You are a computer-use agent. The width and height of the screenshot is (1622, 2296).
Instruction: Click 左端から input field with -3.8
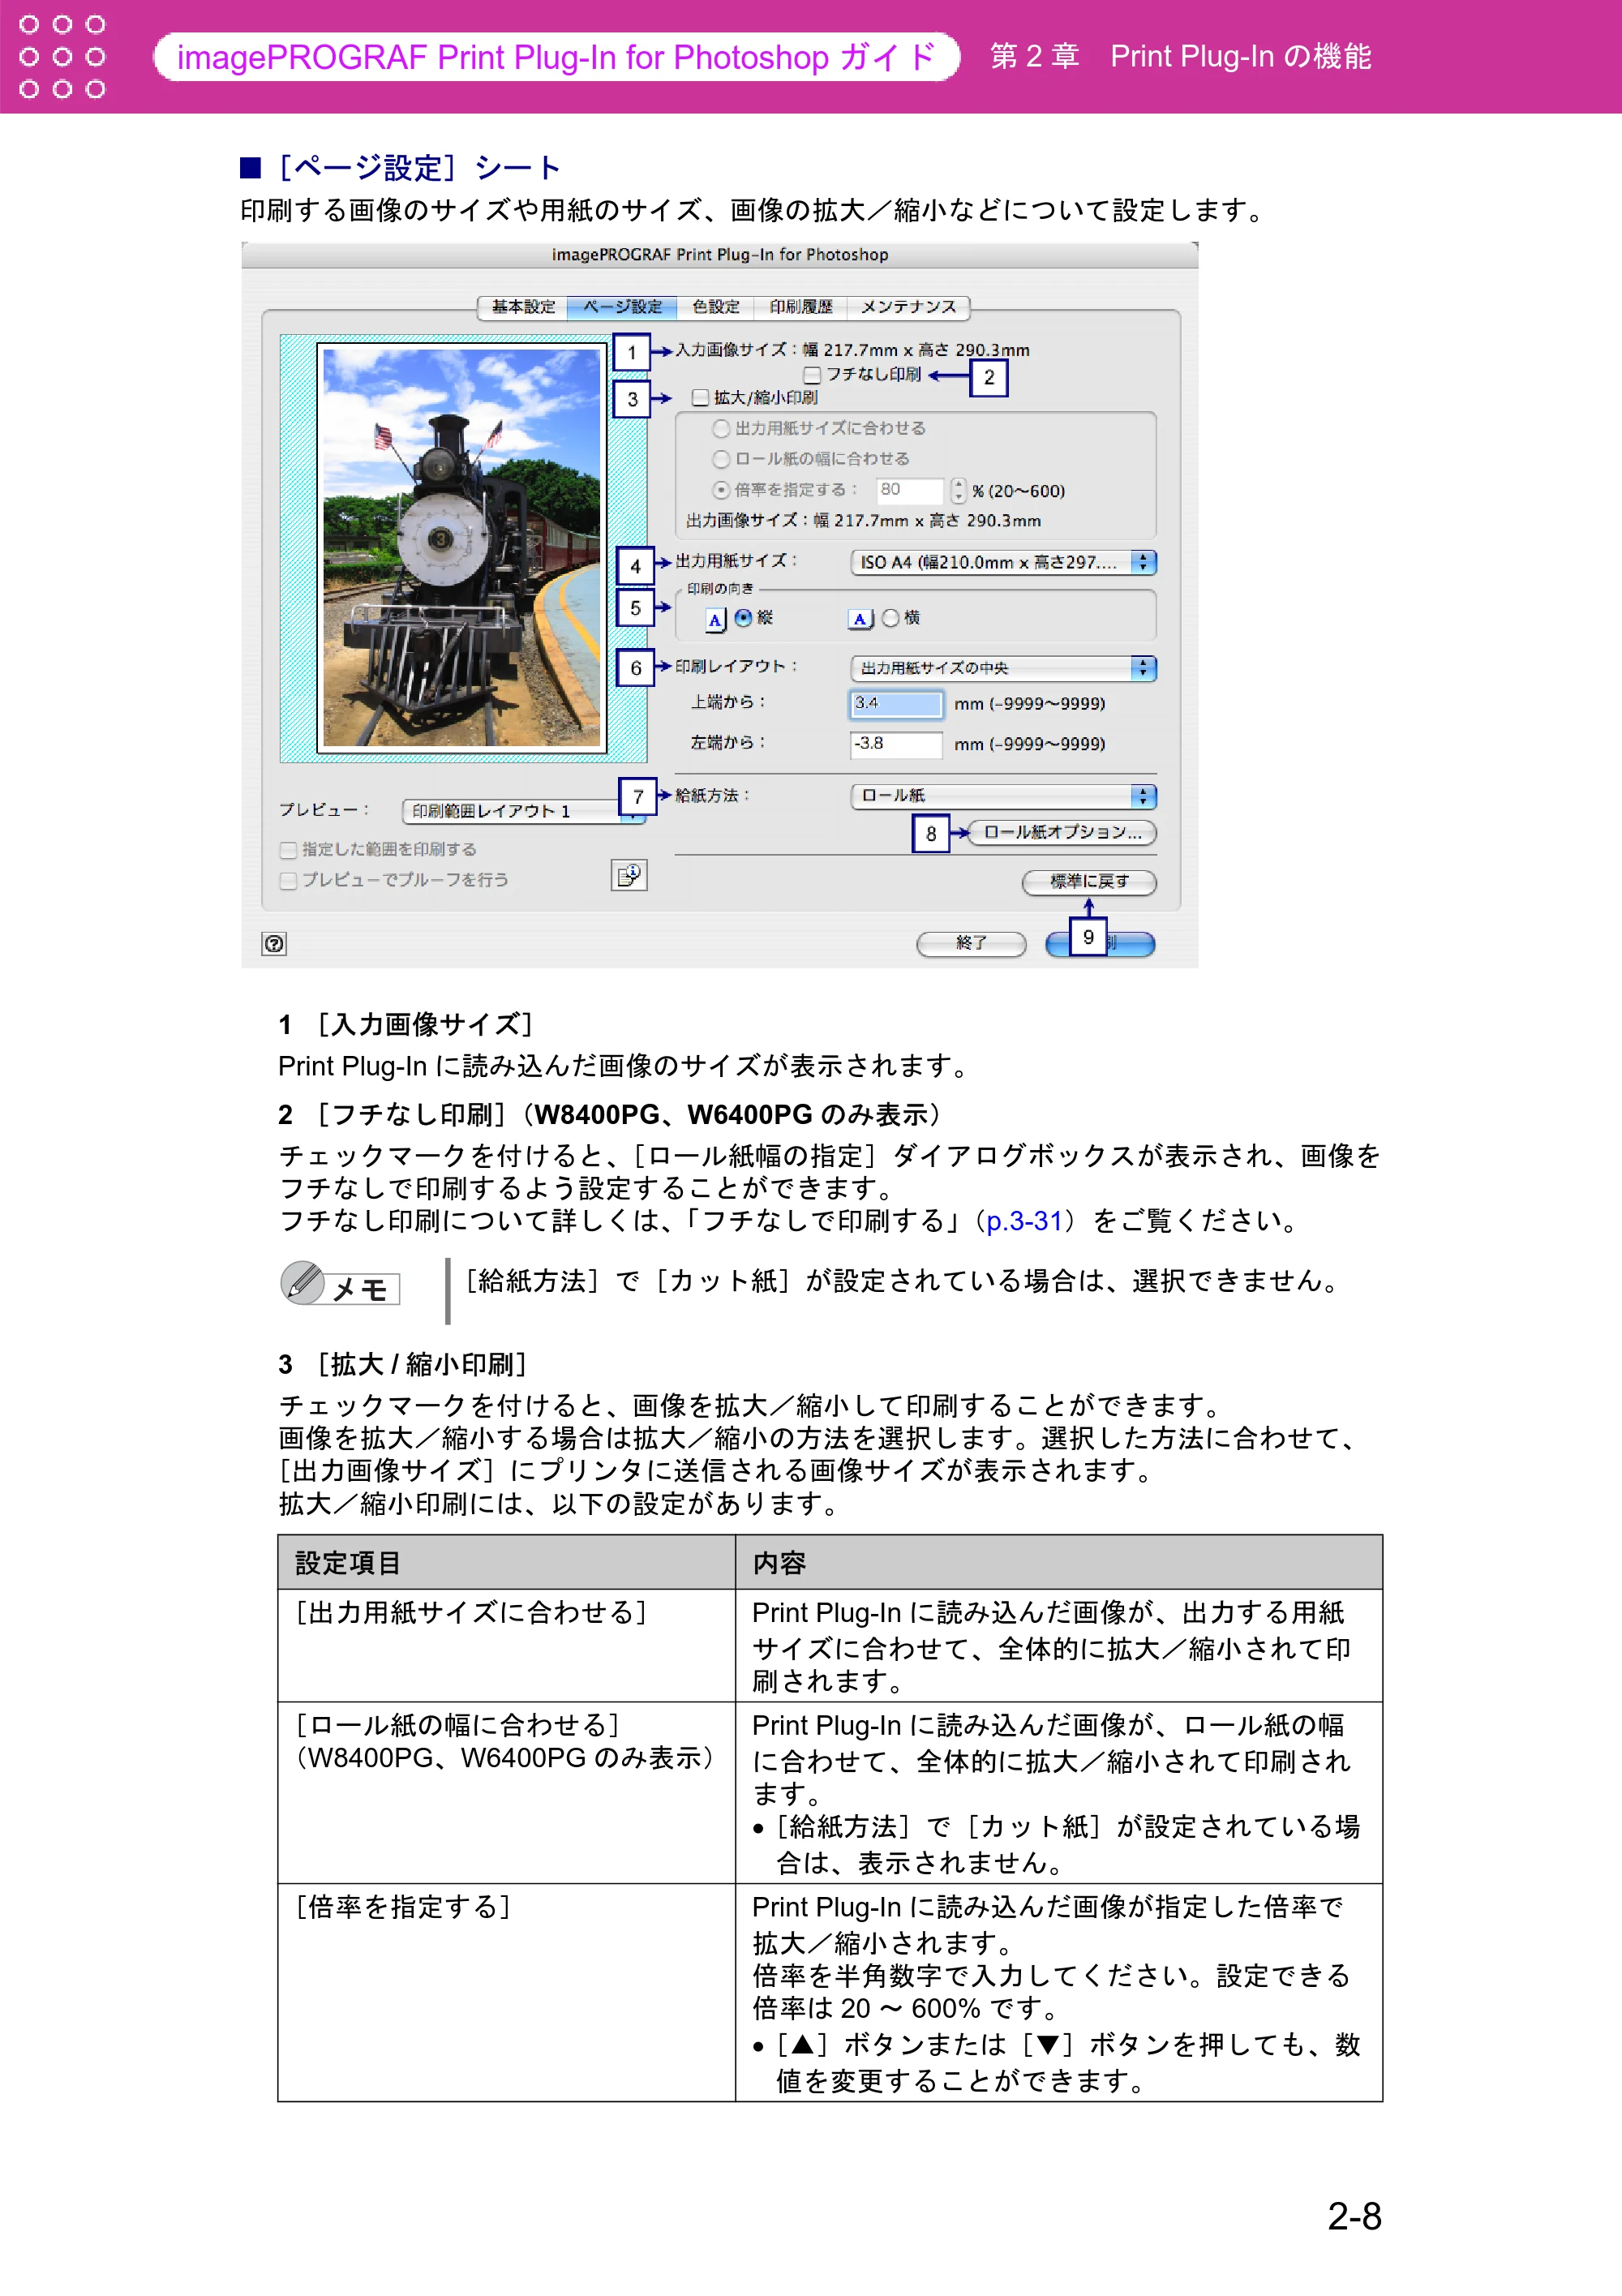click(896, 744)
